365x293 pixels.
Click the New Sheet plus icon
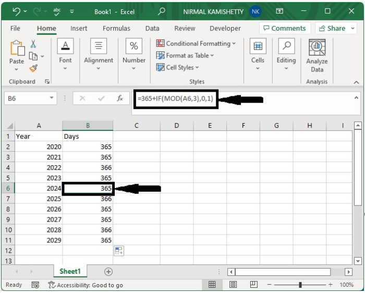coord(108,272)
